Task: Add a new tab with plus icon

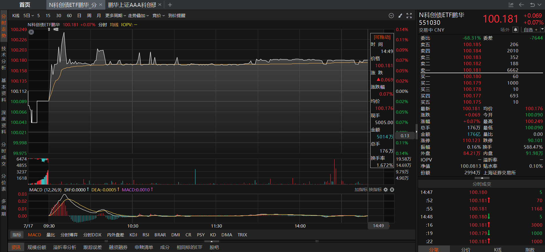Action: [170, 5]
